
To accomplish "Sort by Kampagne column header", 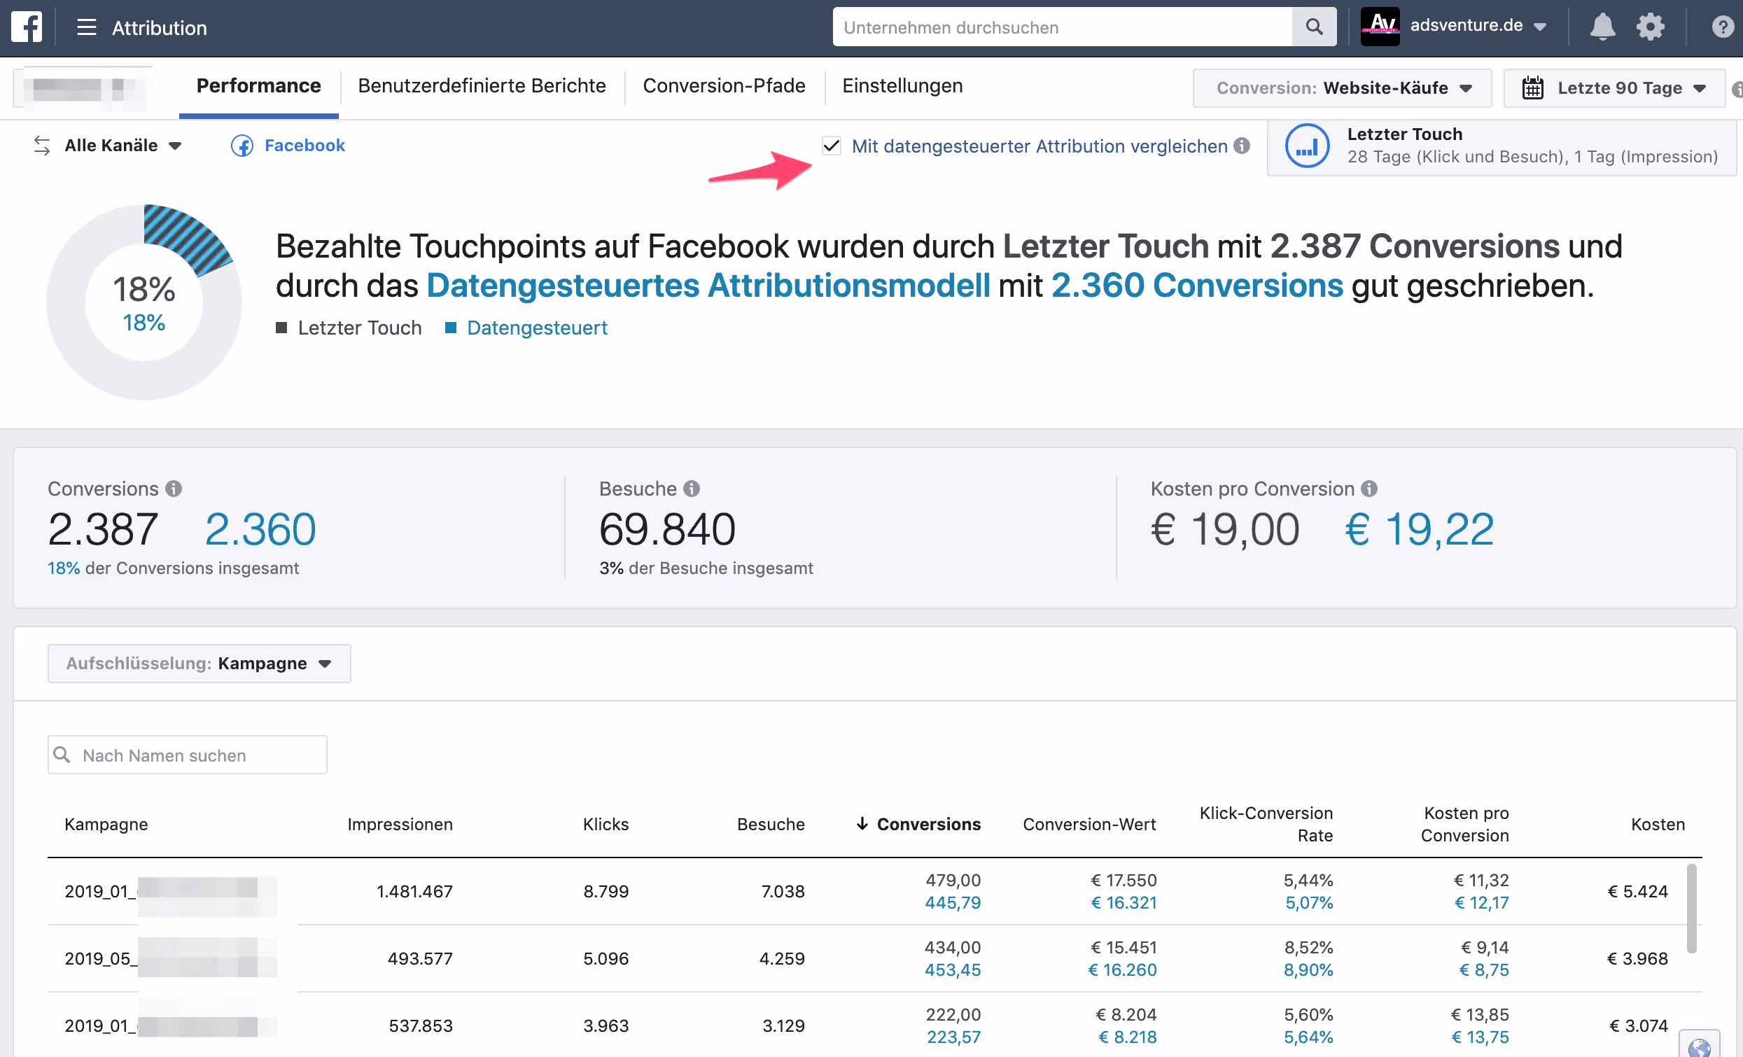I will click(106, 823).
